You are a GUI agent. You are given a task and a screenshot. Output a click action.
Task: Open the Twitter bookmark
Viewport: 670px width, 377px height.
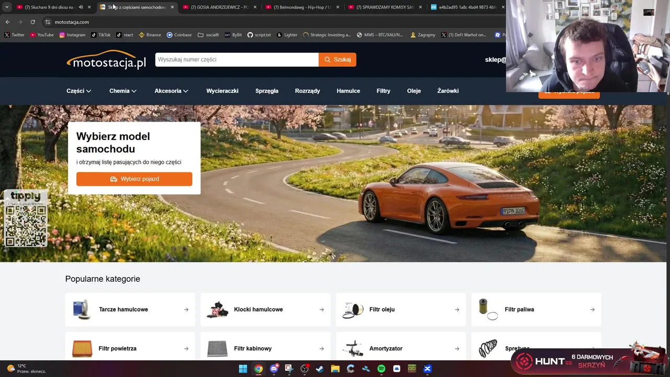[14, 35]
